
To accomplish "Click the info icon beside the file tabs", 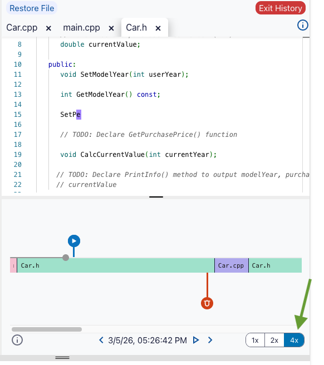I will tap(303, 25).
